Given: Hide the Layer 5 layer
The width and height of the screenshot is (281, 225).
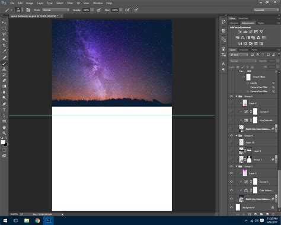Looking at the screenshot, I should (231, 173).
